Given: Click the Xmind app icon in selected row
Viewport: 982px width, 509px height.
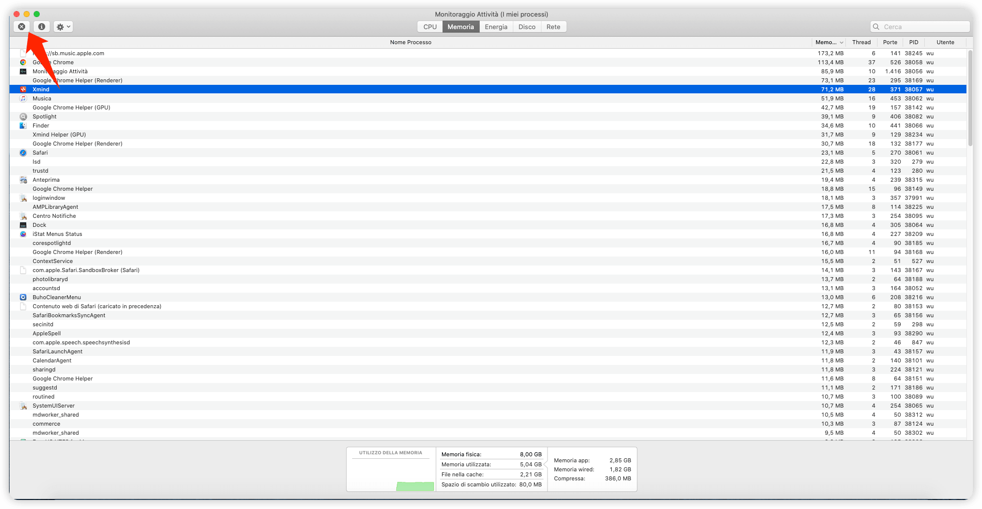Looking at the screenshot, I should [23, 89].
